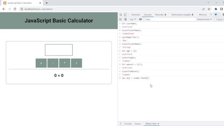This screenshot has height=126, width=224.
Task: Select the drawer Issues tab
Action: click(x=138, y=124)
